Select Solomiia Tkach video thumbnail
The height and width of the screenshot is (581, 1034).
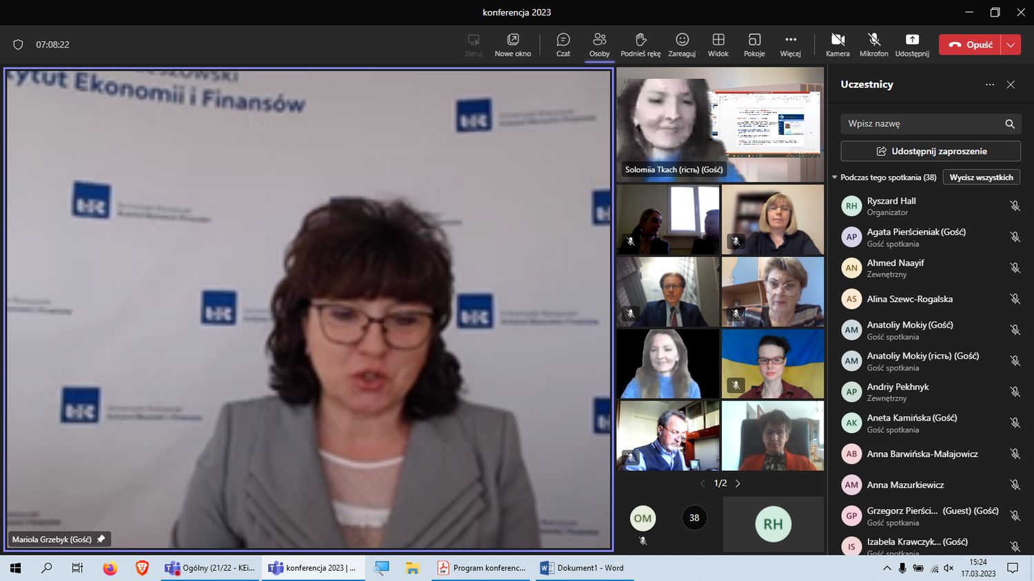[720, 125]
